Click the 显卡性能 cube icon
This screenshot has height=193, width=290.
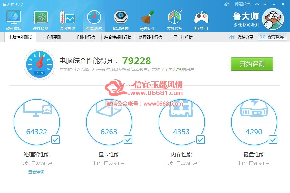pyautogui.click(x=109, y=109)
